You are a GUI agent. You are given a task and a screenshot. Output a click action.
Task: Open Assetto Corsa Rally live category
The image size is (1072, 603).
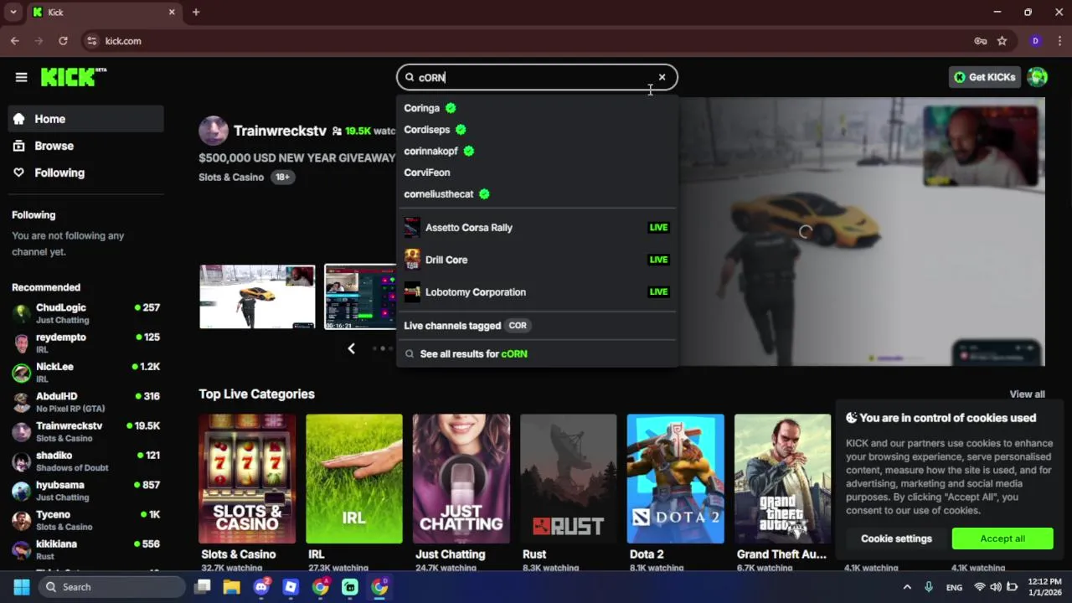pyautogui.click(x=537, y=227)
